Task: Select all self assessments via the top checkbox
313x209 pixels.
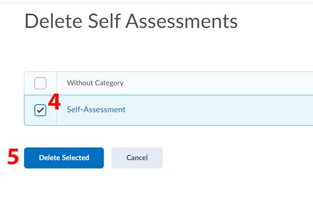Action: [x=40, y=83]
